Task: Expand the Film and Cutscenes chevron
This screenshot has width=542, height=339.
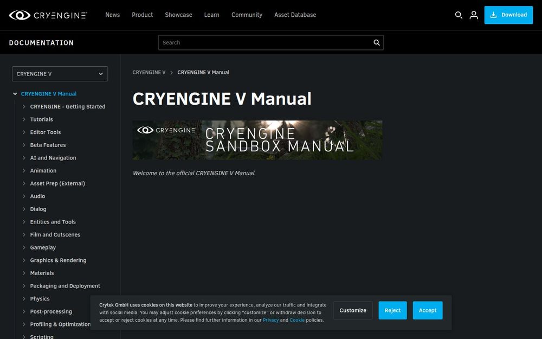Action: (x=24, y=234)
